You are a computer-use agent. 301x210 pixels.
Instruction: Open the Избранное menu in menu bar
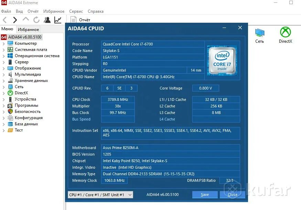click(x=54, y=11)
